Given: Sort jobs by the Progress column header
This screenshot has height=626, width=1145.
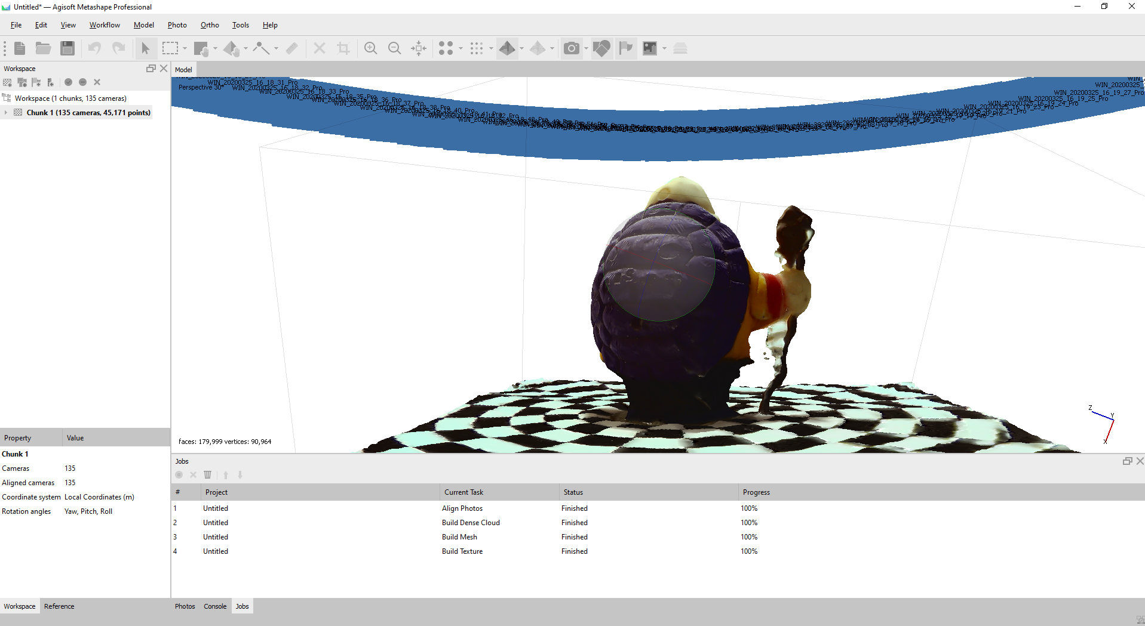Looking at the screenshot, I should click(942, 492).
